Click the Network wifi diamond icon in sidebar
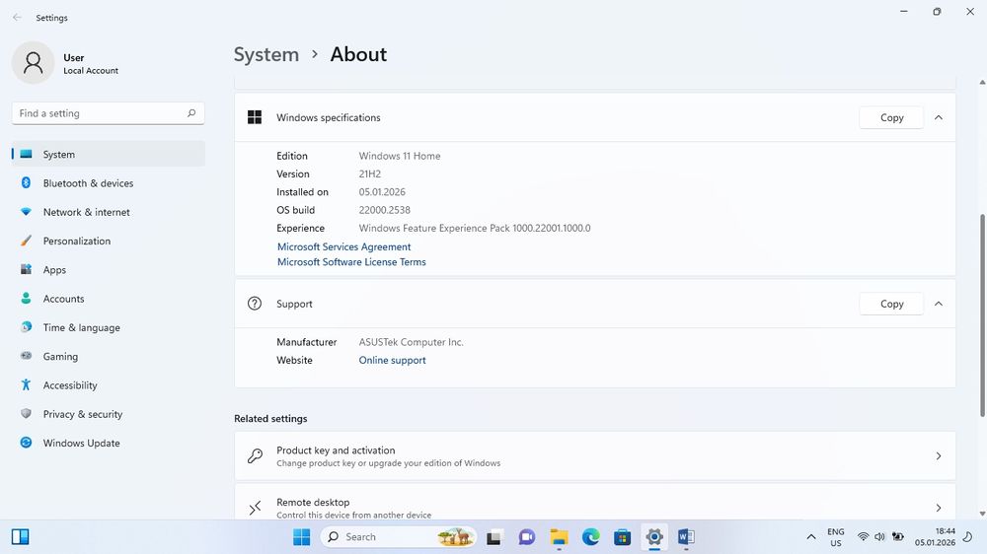The image size is (987, 554). coord(26,212)
